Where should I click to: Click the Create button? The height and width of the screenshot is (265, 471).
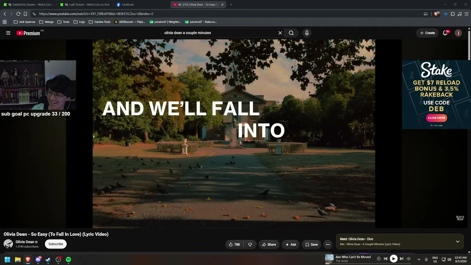click(x=428, y=33)
